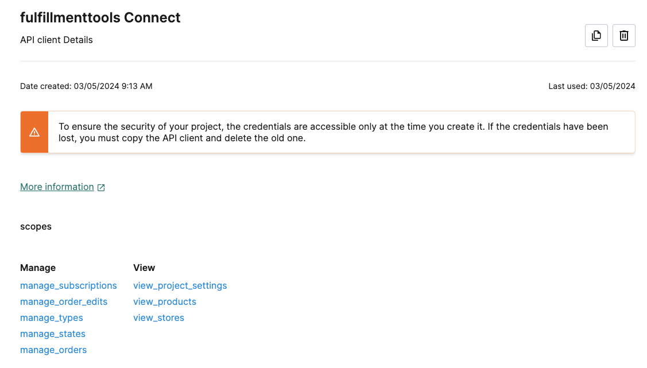This screenshot has width=647, height=368.
Task: Select the manage_order_edits scope link
Action: [63, 301]
